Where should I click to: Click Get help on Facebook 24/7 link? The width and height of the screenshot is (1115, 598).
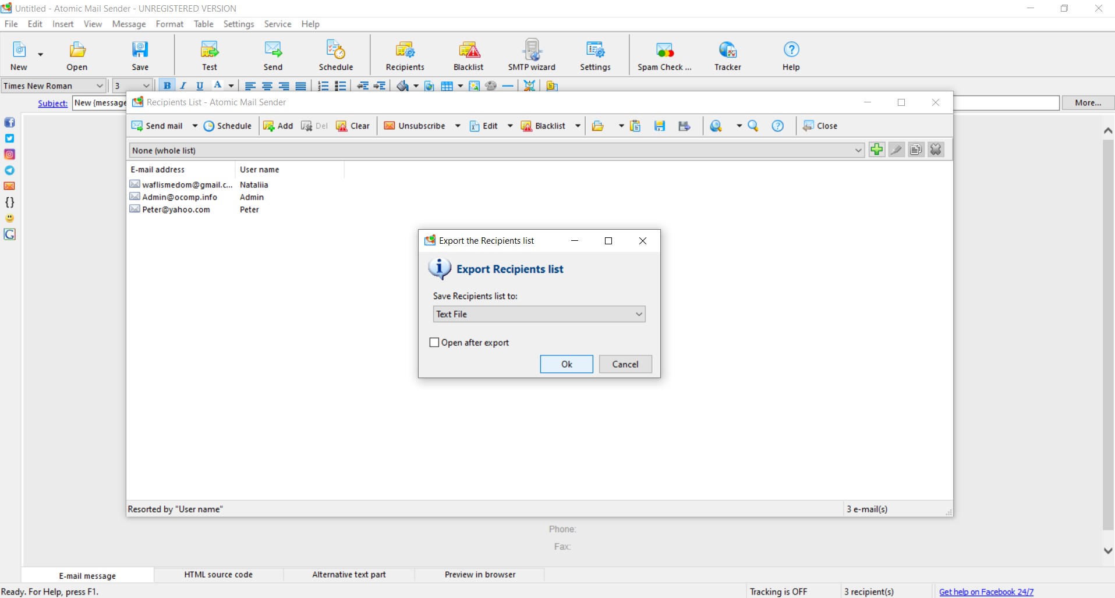[x=986, y=592]
